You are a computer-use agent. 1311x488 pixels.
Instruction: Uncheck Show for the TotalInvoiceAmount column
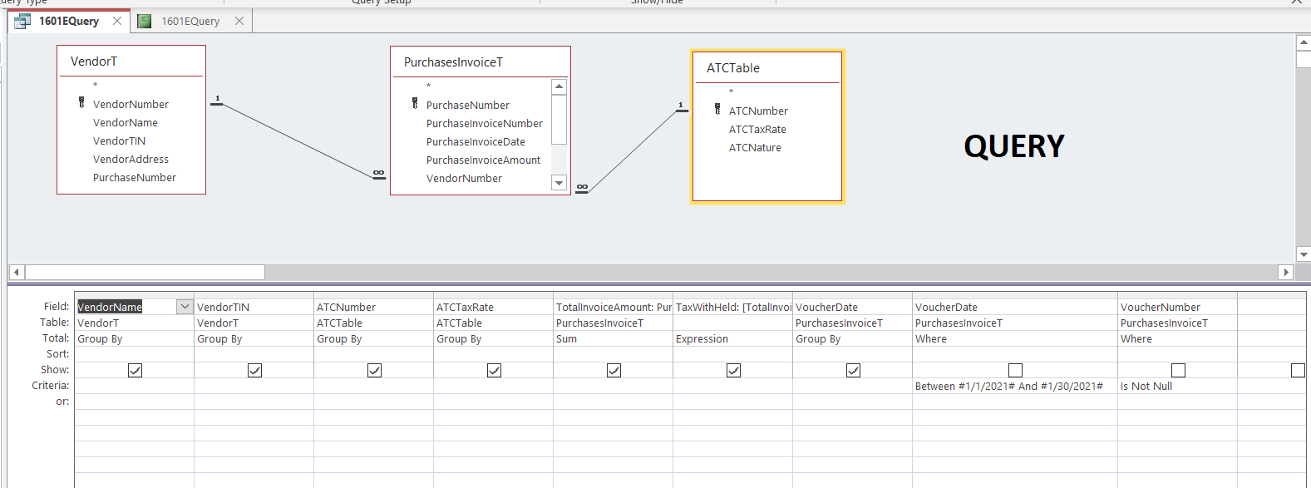pos(614,370)
